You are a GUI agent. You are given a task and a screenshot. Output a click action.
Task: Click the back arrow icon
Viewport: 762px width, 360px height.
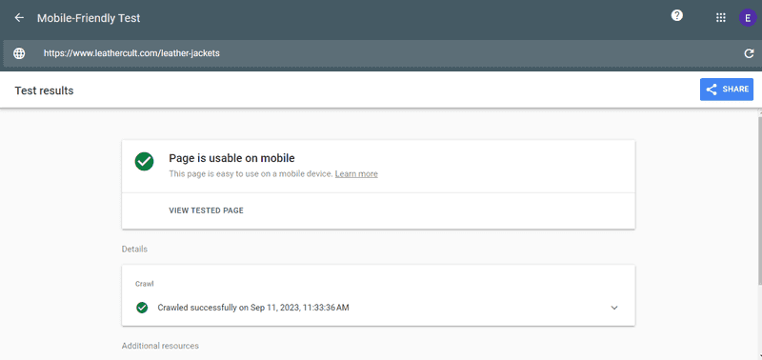click(x=19, y=18)
